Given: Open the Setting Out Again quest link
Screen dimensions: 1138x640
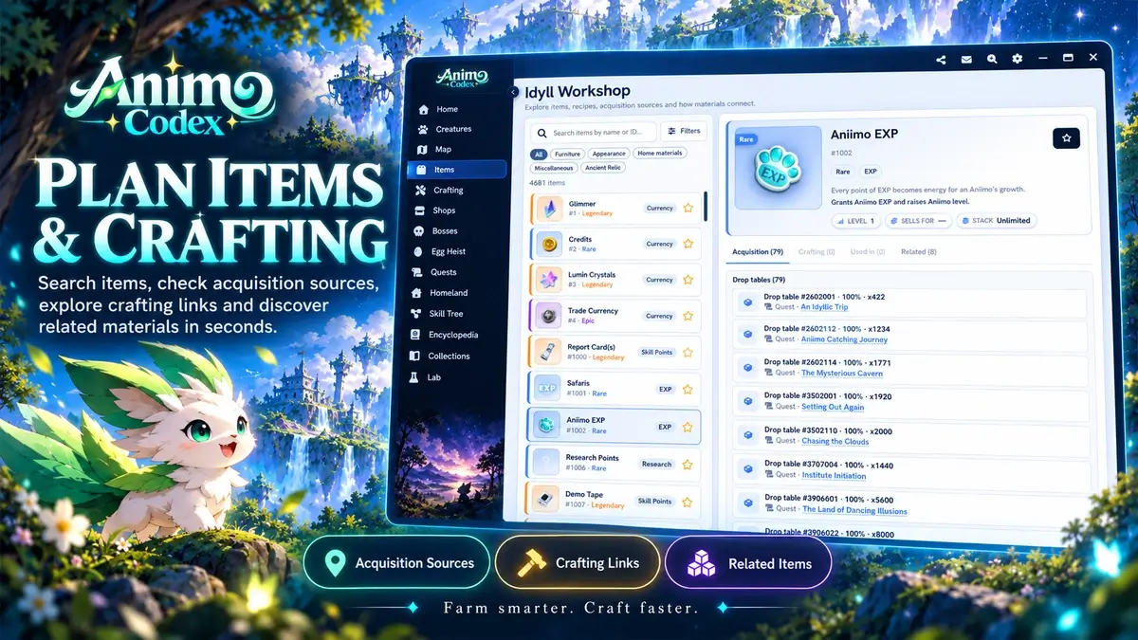Looking at the screenshot, I should pyautogui.click(x=833, y=407).
